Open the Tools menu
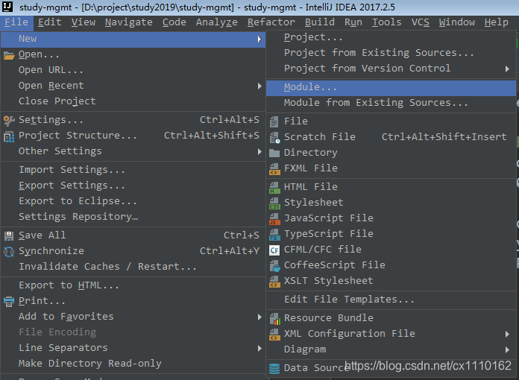 click(386, 22)
